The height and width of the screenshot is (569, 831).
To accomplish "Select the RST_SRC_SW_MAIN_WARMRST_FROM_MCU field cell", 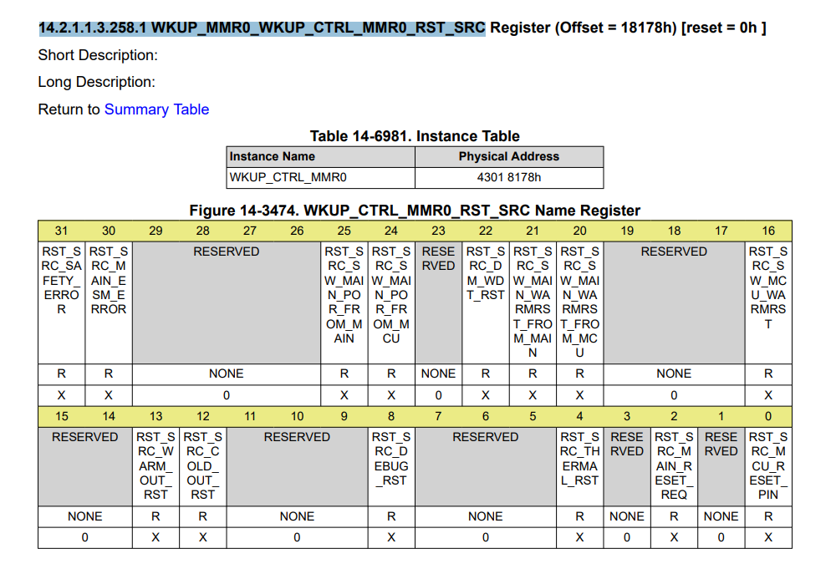I will click(x=580, y=302).
